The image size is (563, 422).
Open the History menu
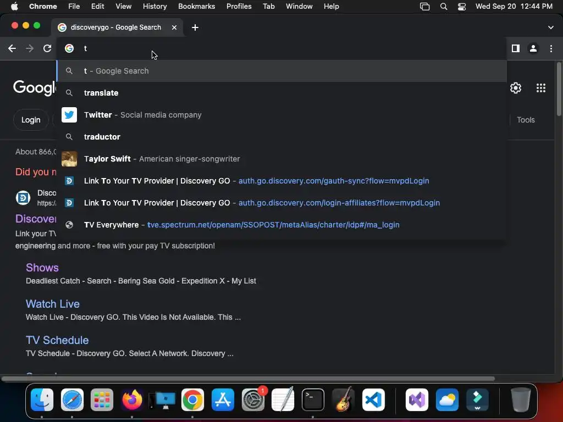tap(154, 7)
